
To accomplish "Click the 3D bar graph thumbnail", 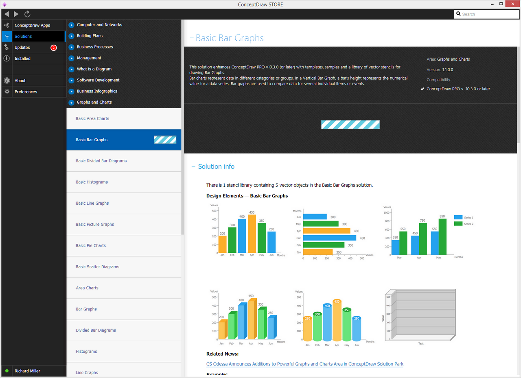I will click(248, 317).
